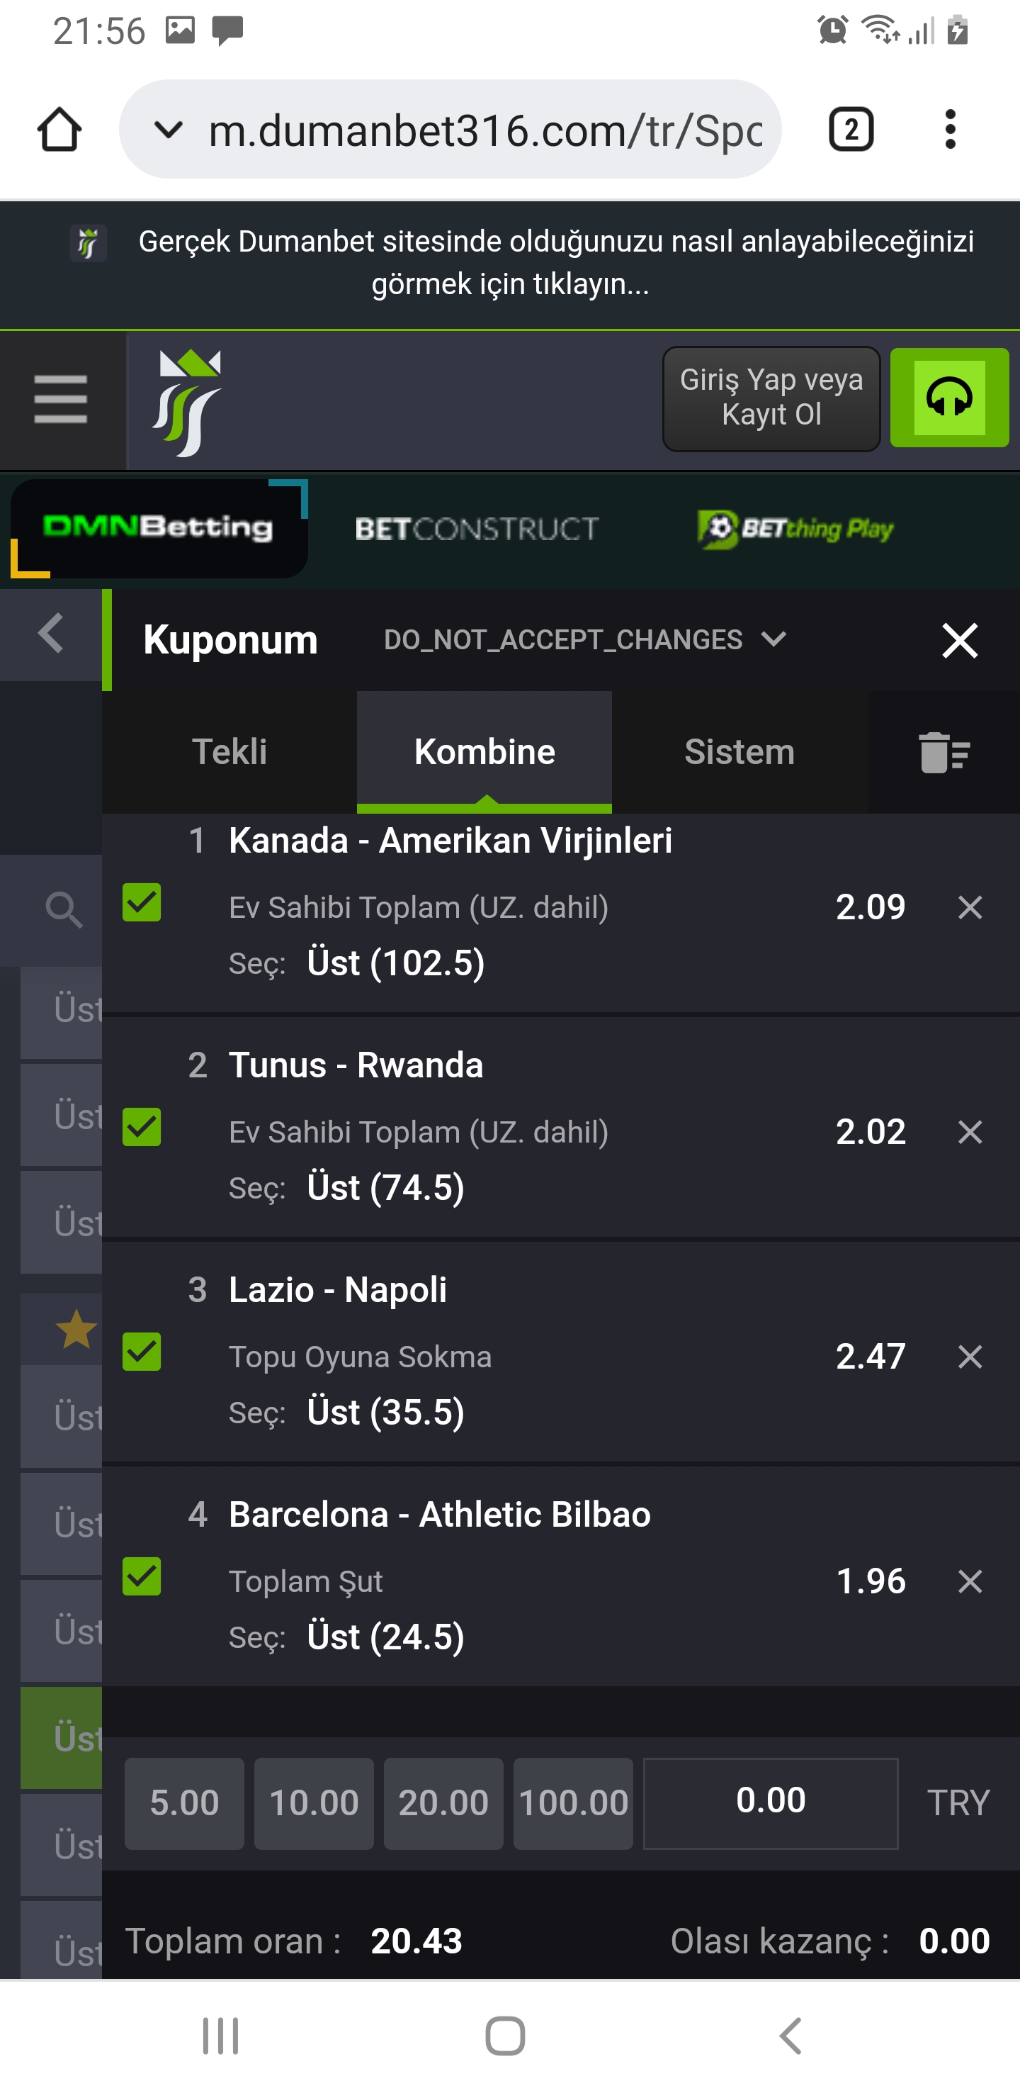Expand the DO_NOT_ACCEPT_CHANGES dropdown
Screen dimensions: 1020x2098
[584, 639]
